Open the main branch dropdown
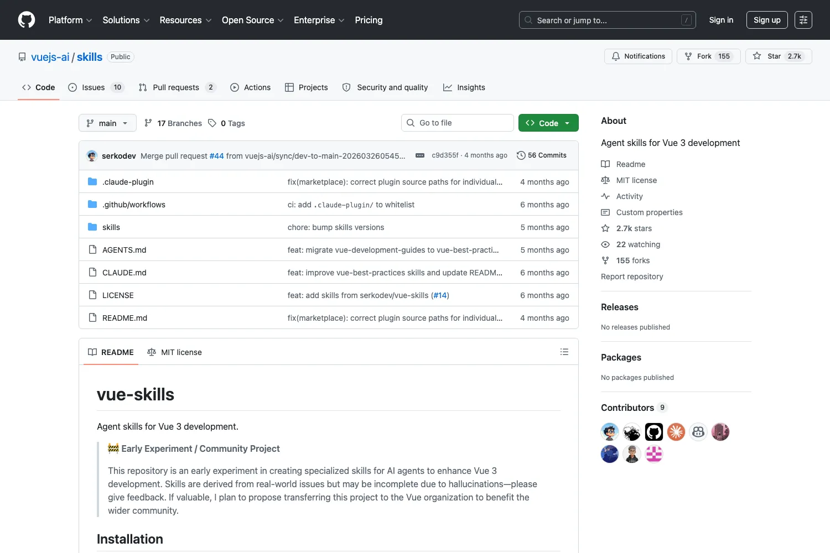Screen dimensions: 830x553 click(107, 123)
